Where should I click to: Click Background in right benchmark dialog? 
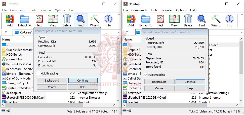coord(159,82)
